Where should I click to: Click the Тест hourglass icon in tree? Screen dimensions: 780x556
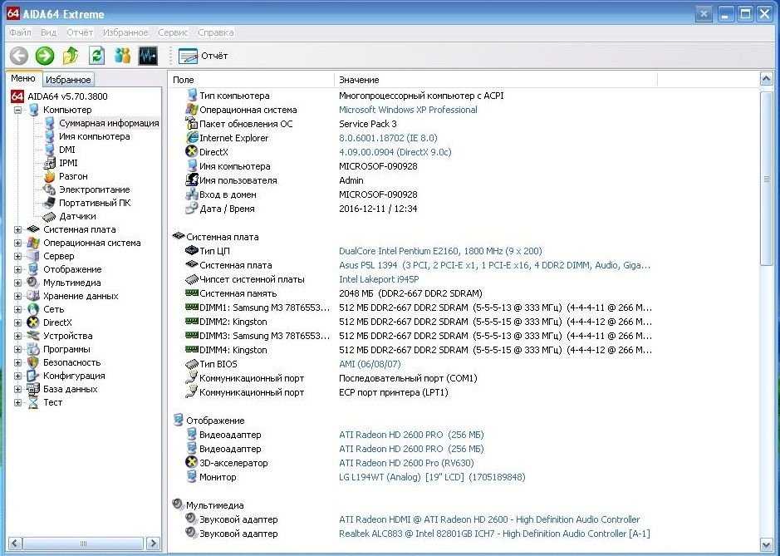coord(33,402)
